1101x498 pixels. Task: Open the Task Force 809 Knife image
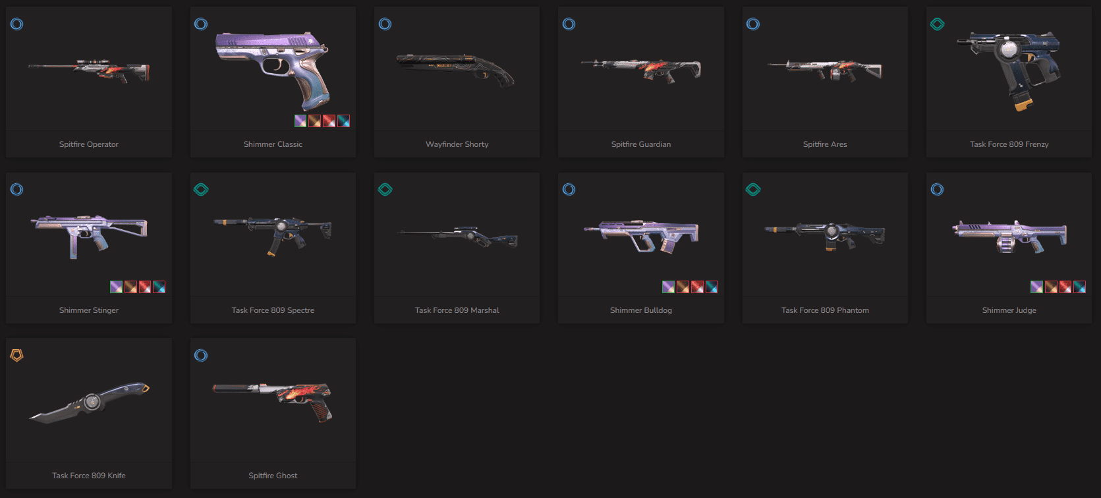(x=89, y=402)
